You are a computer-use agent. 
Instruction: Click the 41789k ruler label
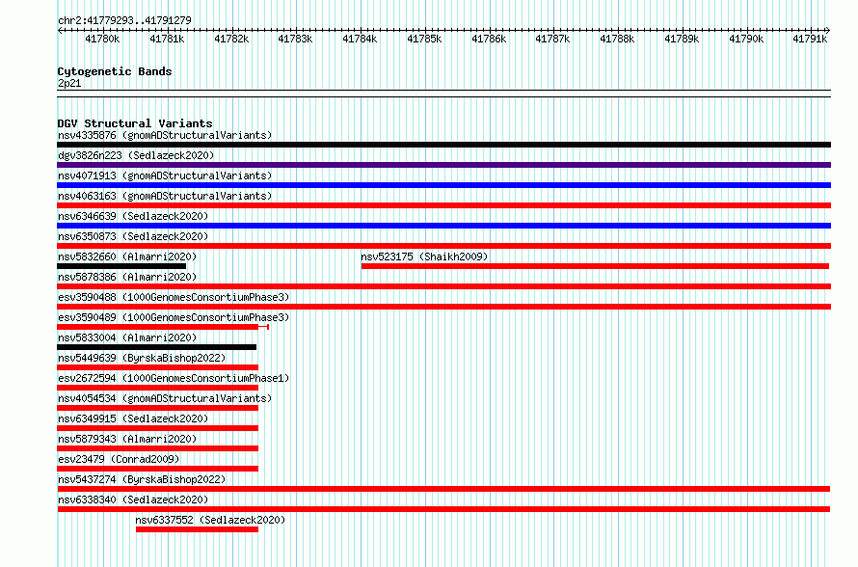682,39
